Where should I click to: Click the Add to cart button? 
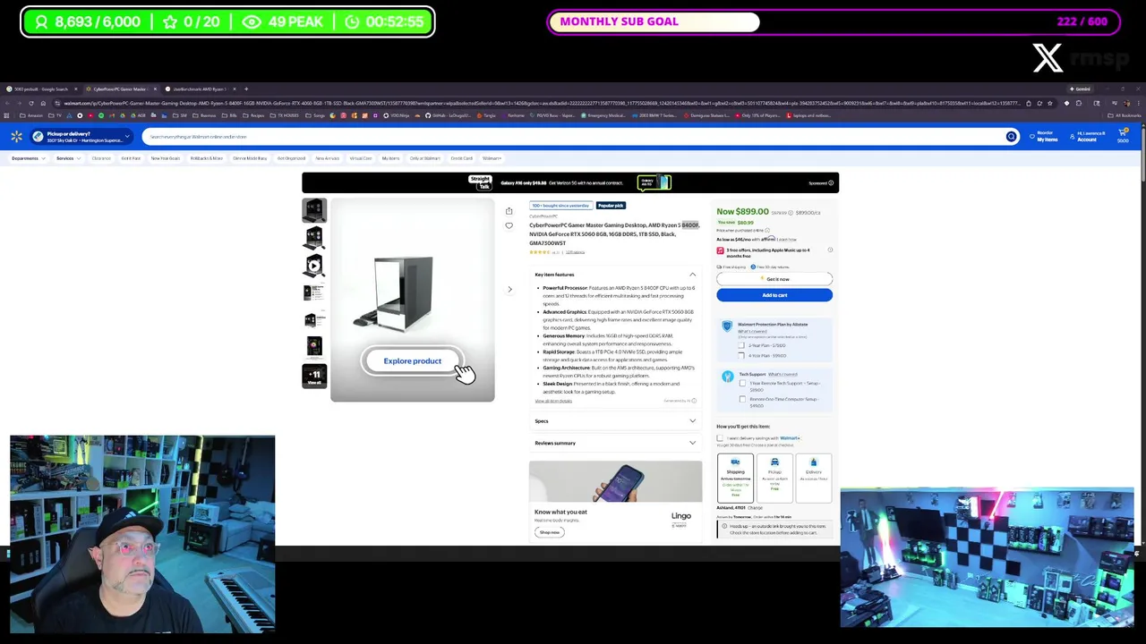[x=774, y=295]
